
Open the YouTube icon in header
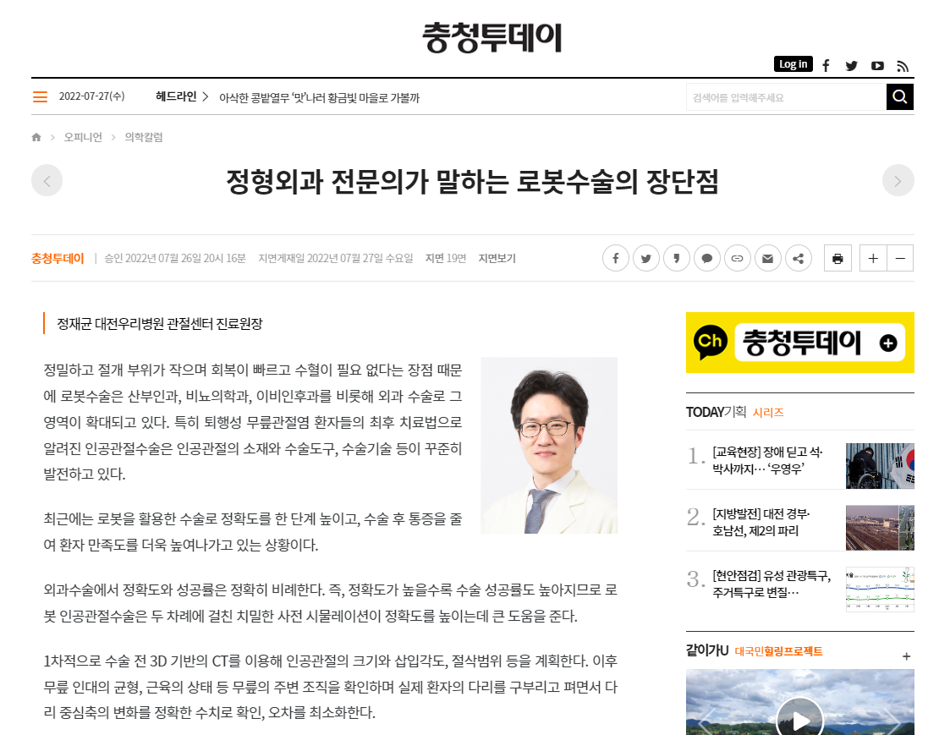click(877, 66)
